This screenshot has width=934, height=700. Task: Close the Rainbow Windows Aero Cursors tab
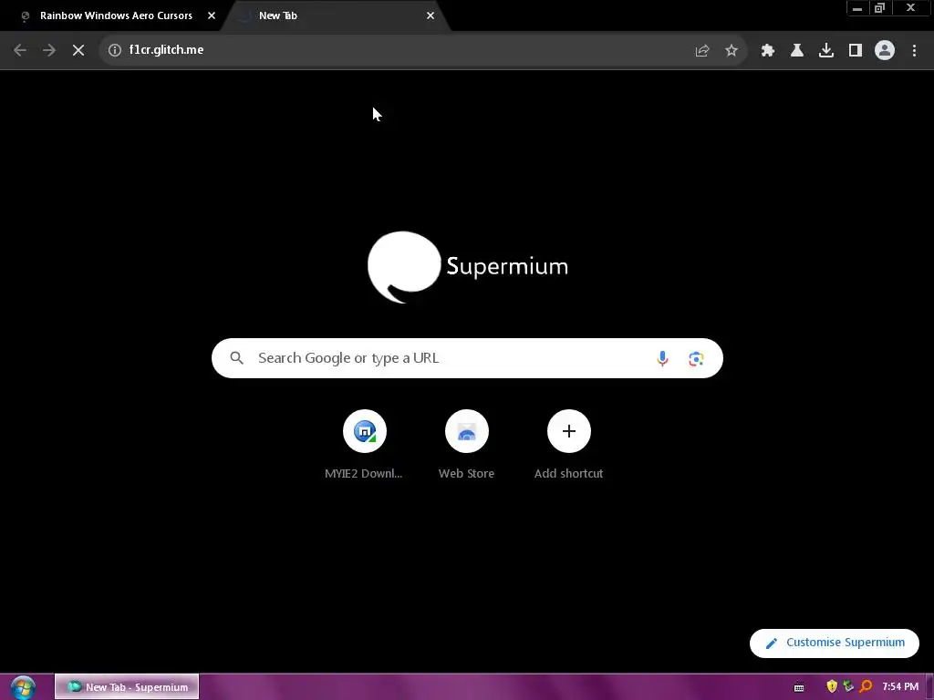(x=212, y=15)
